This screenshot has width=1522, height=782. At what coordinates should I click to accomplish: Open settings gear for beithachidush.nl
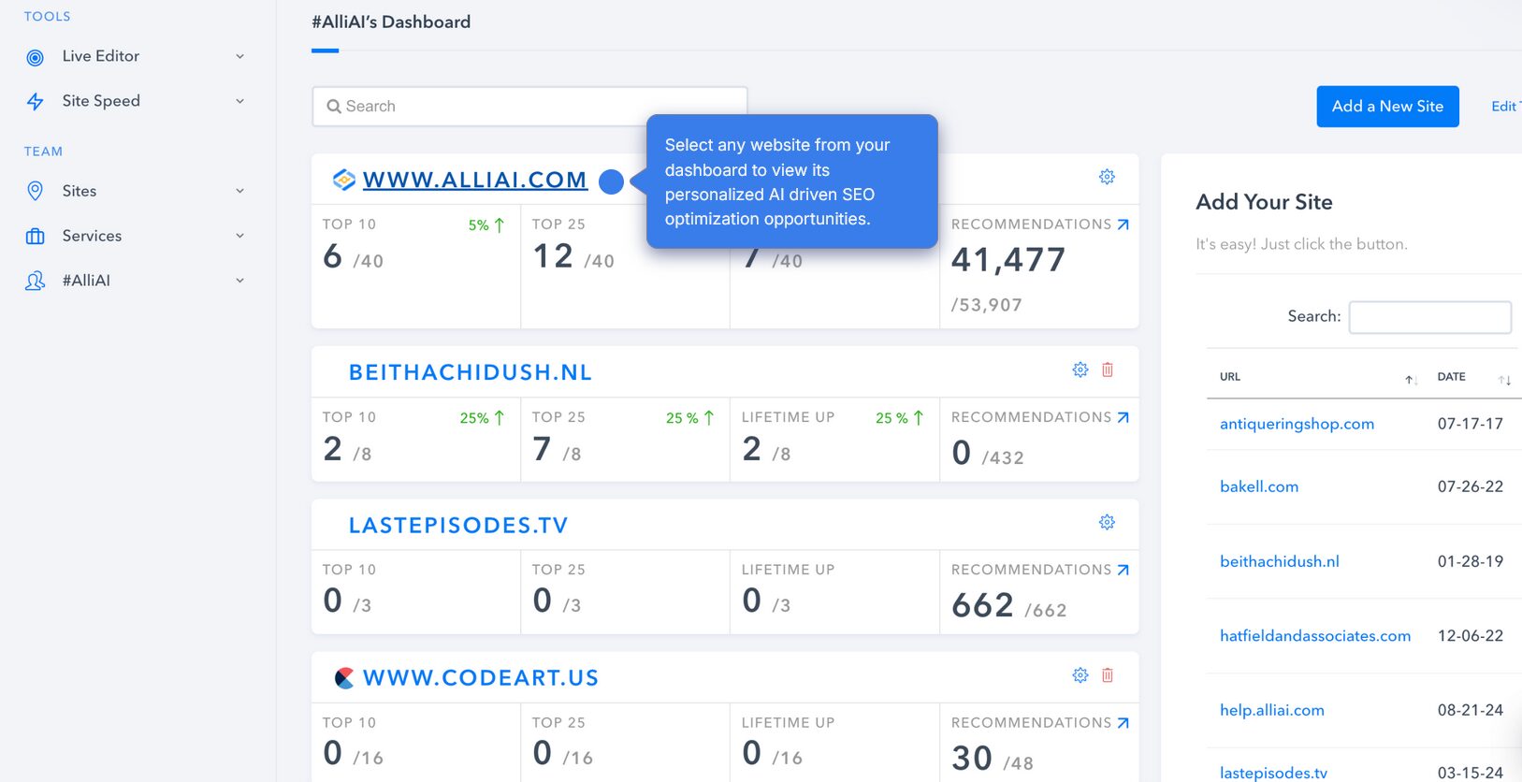click(x=1080, y=369)
